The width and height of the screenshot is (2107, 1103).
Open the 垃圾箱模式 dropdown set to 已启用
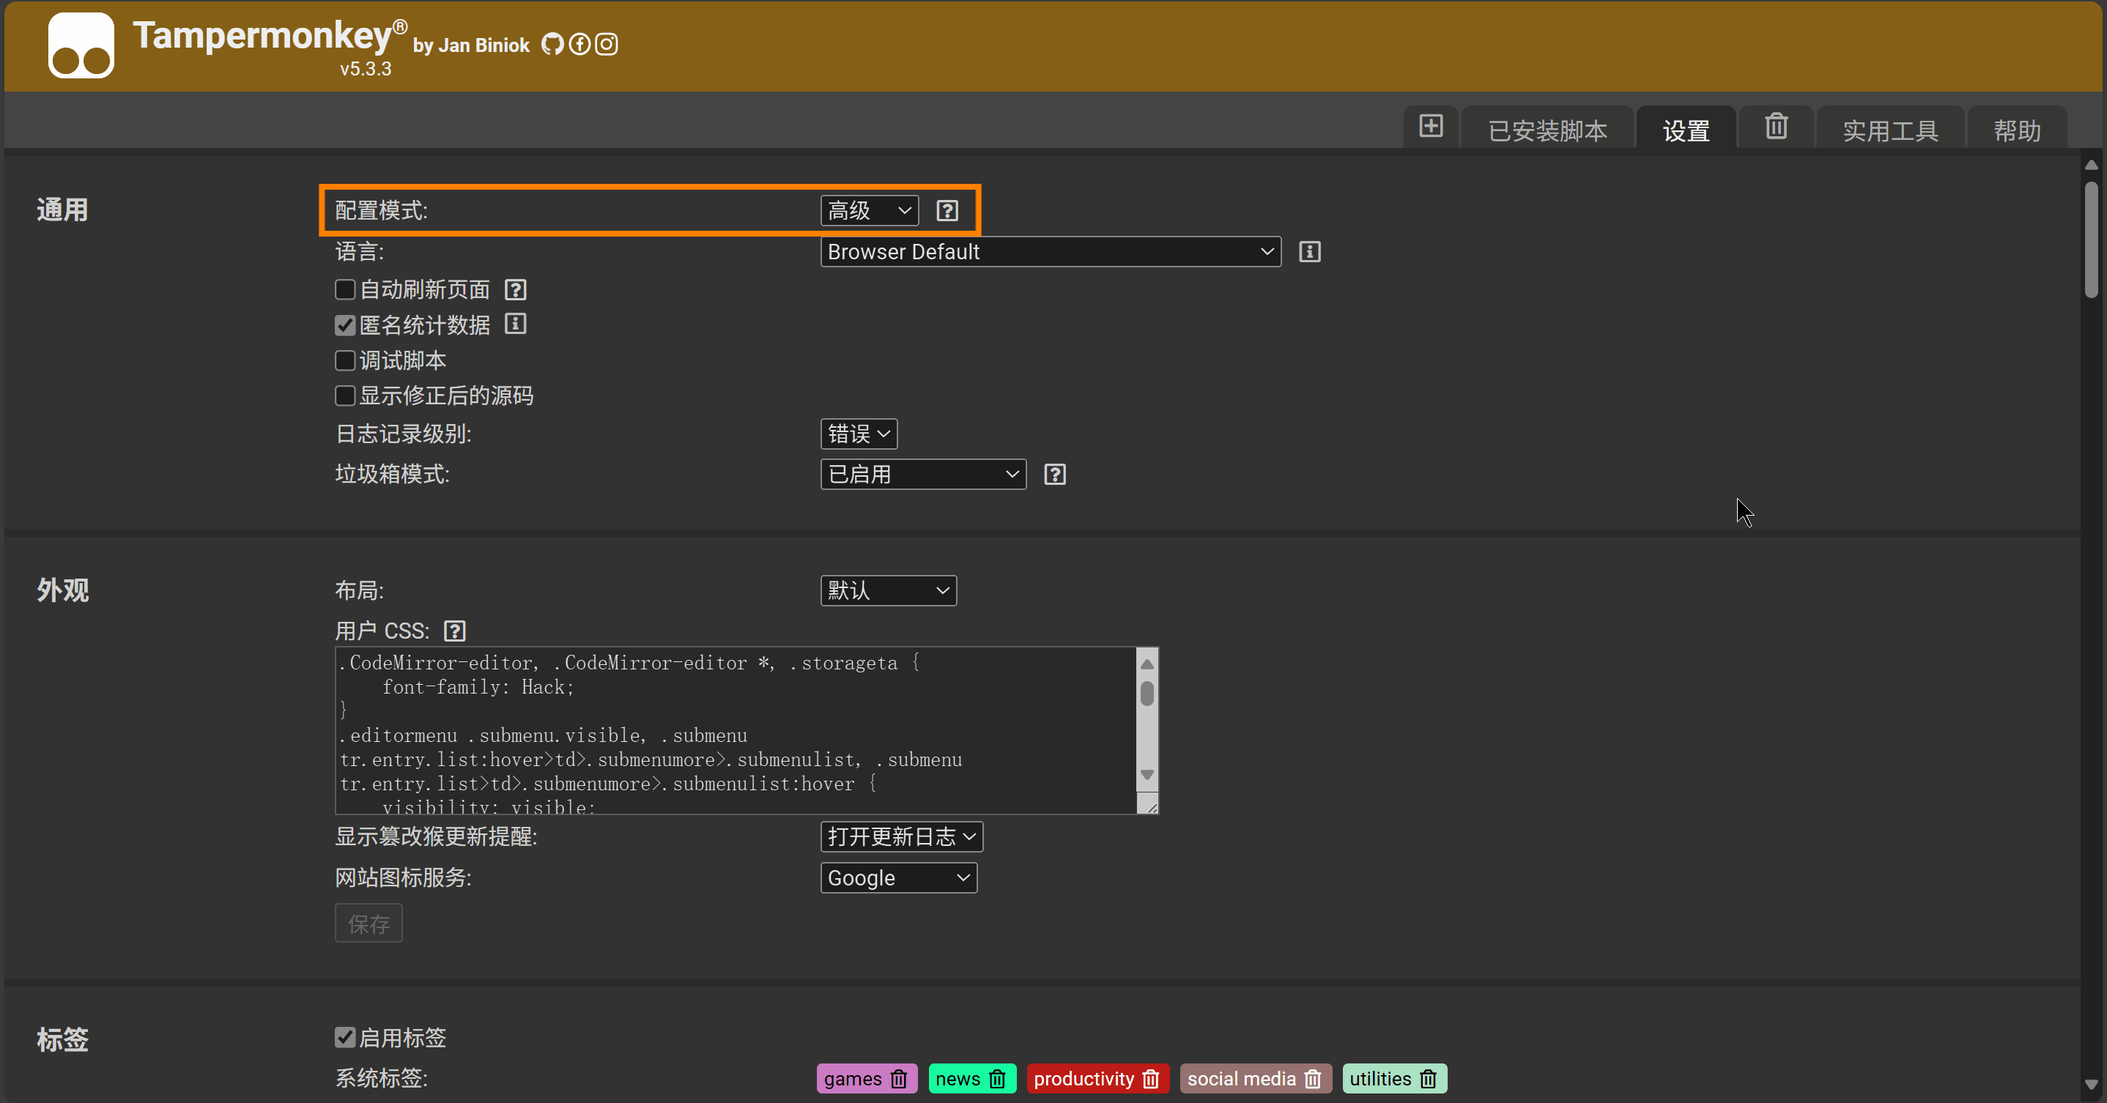click(923, 475)
